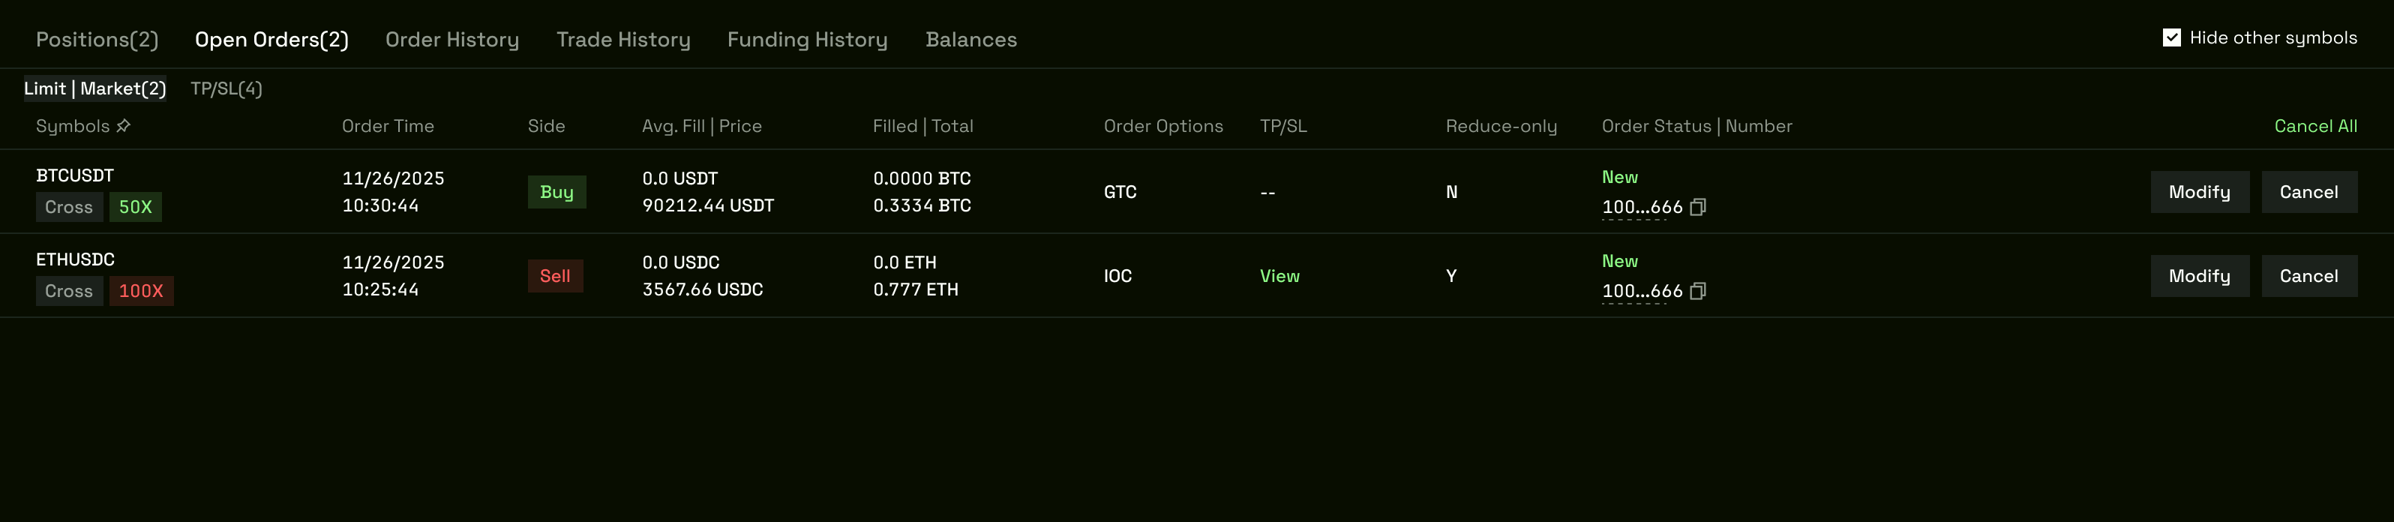Click the BTCUSDT symbol name

(74, 175)
